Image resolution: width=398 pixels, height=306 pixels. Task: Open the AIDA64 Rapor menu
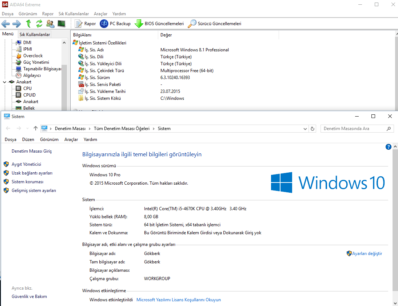pyautogui.click(x=48, y=14)
